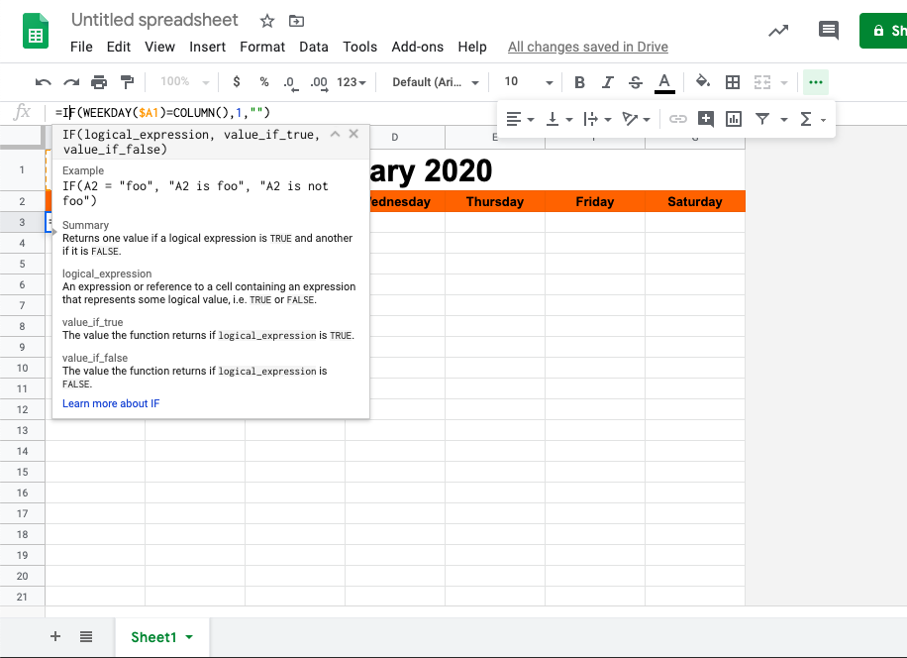
Task: Insert a link using chain icon
Action: click(678, 119)
